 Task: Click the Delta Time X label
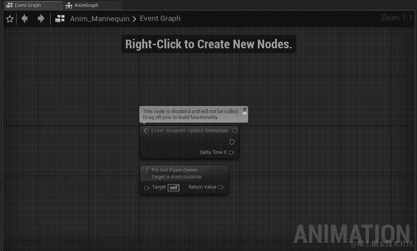click(x=213, y=152)
